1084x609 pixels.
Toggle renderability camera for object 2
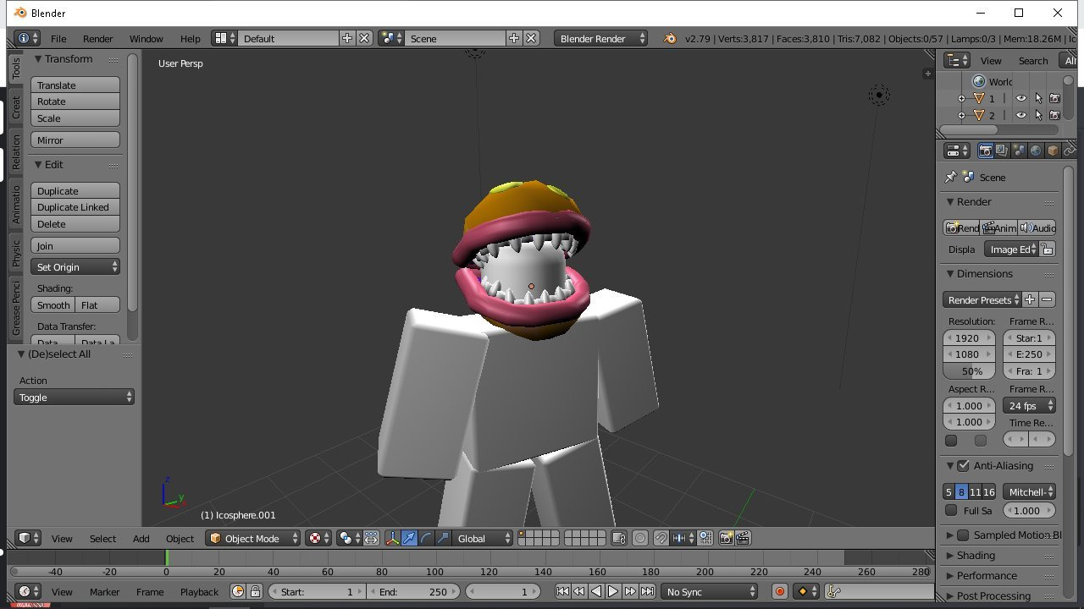1054,115
